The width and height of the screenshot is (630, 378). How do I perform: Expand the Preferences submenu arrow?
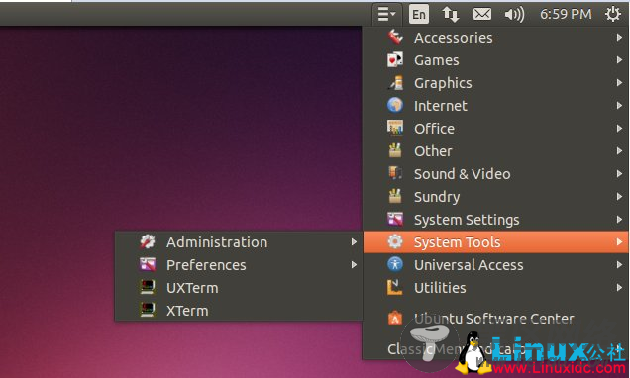(x=354, y=265)
